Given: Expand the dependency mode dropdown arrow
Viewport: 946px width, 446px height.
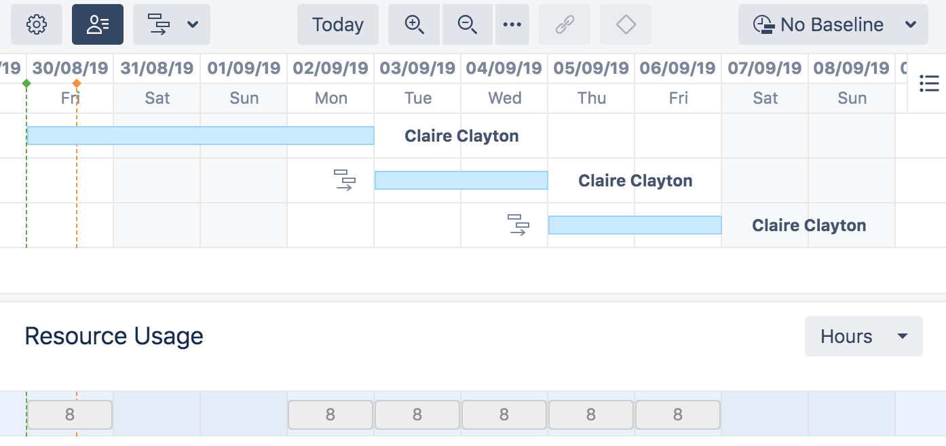Looking at the screenshot, I should (x=193, y=25).
